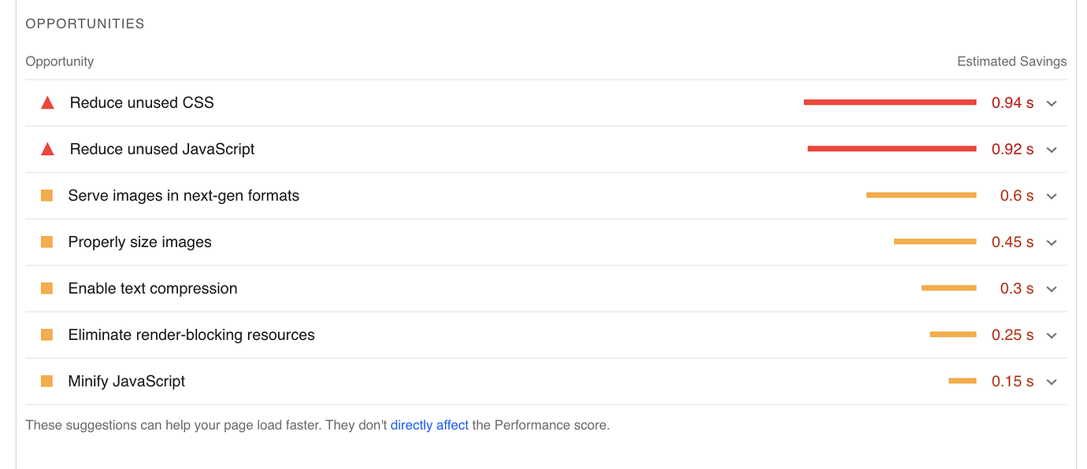Select the orange square for Enable text compression
Screen dimensions: 1087x469
(x=46, y=288)
